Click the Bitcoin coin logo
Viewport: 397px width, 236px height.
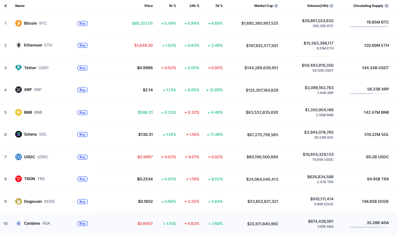click(19, 23)
